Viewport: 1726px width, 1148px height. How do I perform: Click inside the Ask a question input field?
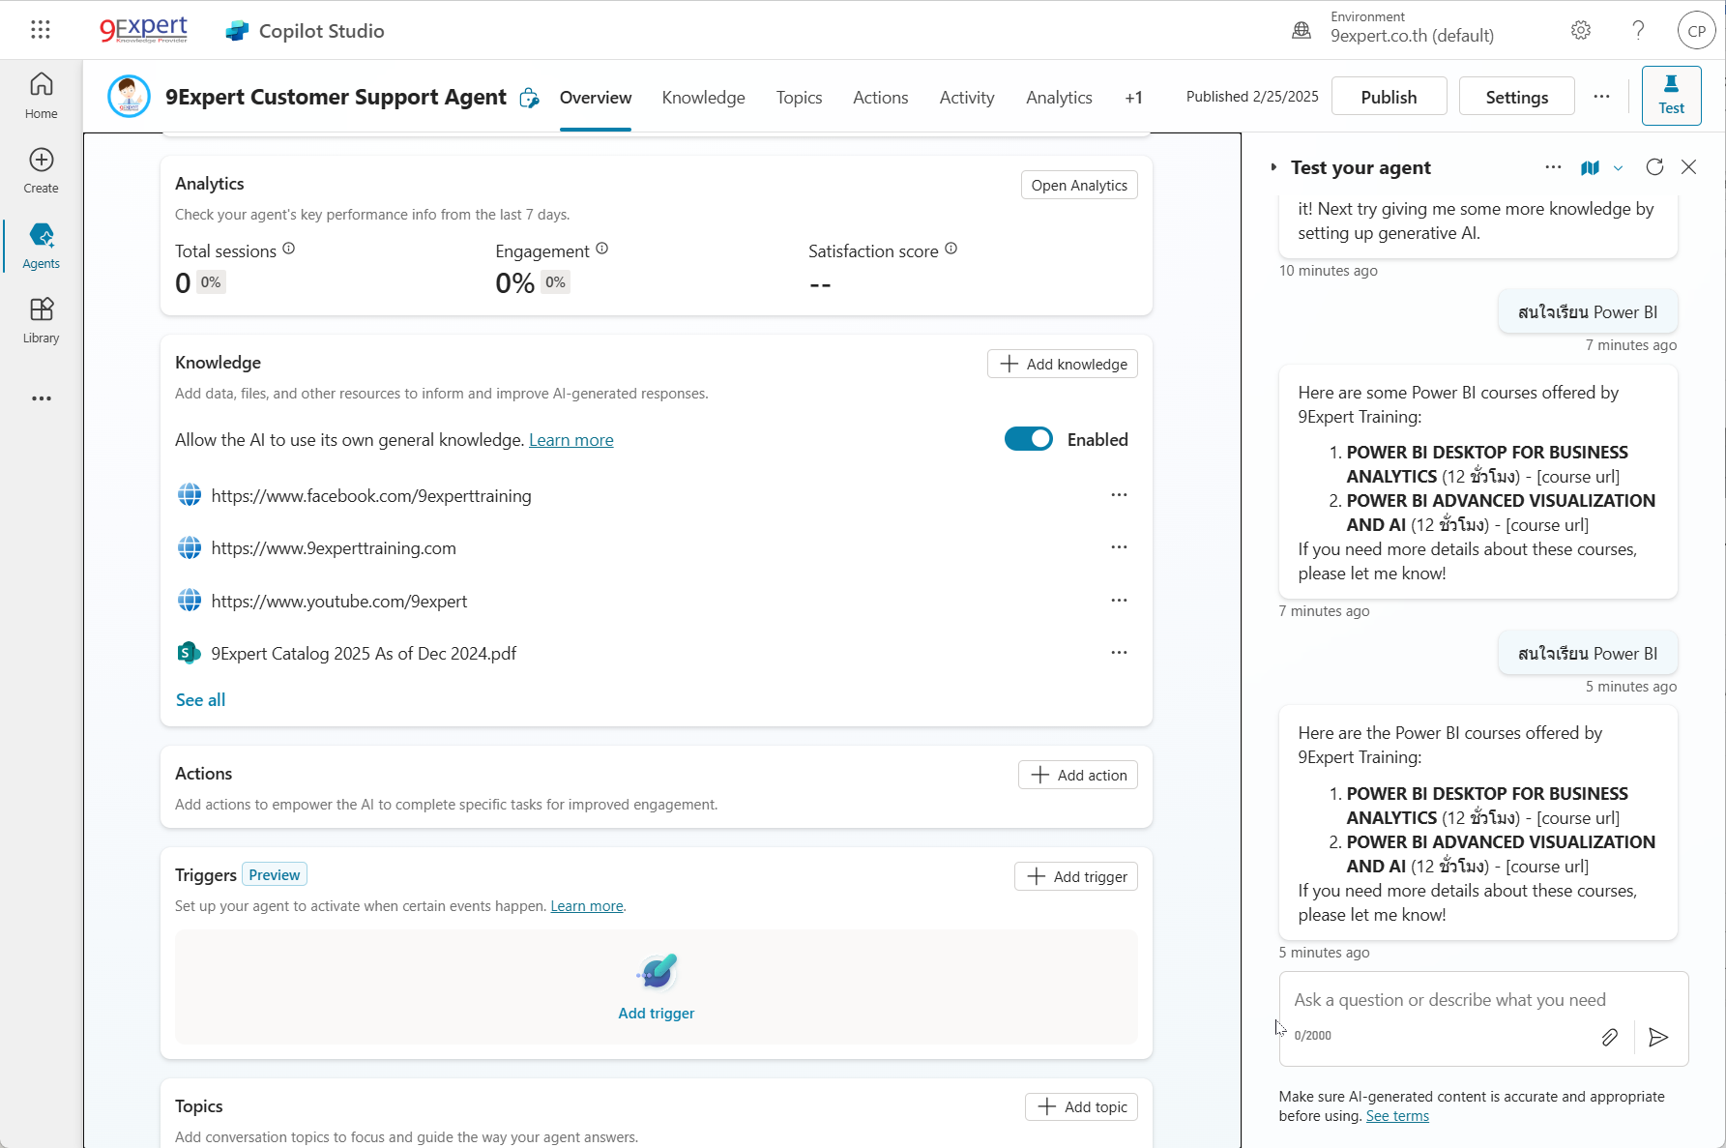1450,999
